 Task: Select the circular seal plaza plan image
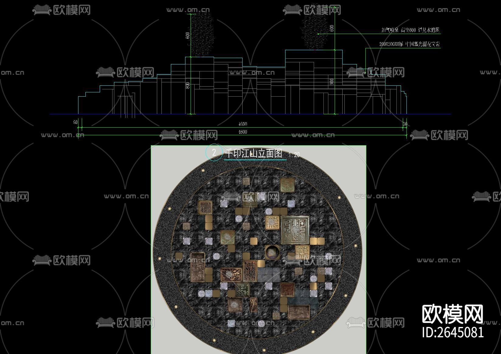[259, 250]
